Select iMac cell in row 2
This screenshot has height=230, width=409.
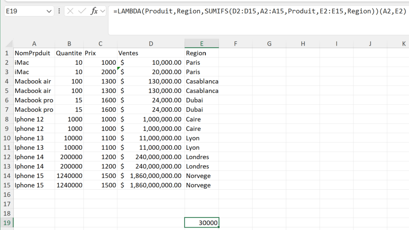point(34,62)
